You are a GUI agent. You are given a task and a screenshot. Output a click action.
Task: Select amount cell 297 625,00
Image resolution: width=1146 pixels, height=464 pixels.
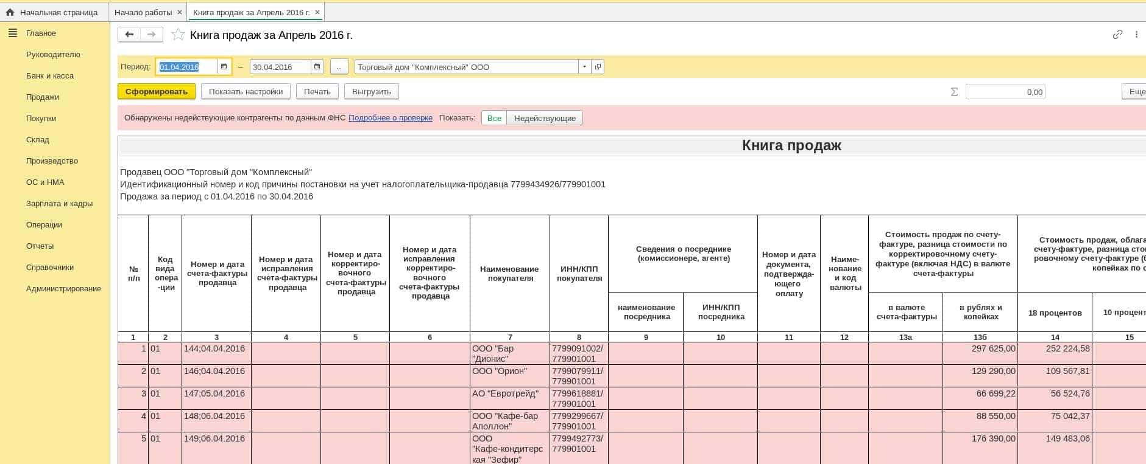pos(980,353)
